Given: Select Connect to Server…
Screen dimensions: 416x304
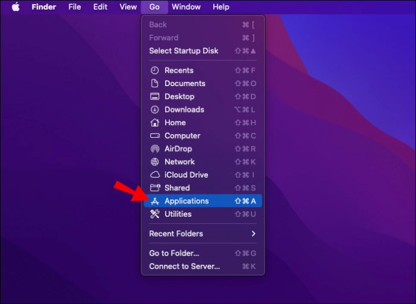Looking at the screenshot, I should click(x=203, y=266).
